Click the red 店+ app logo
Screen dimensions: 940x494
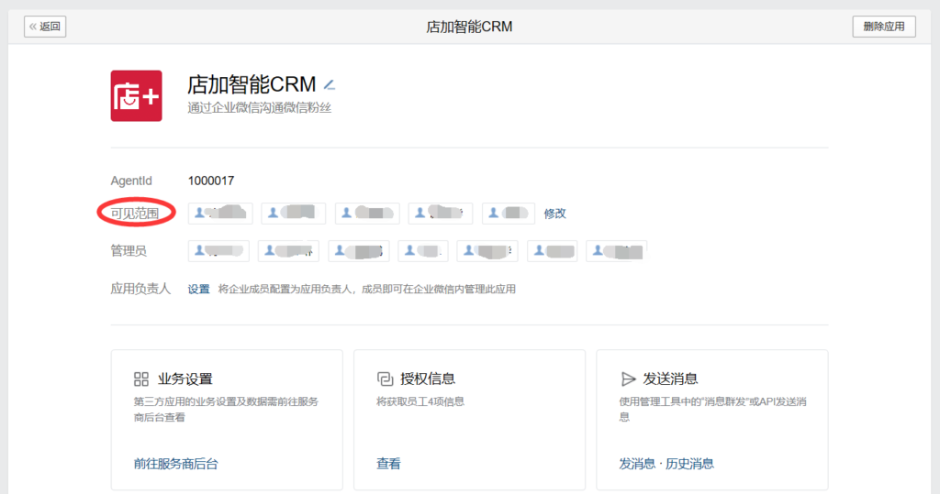point(136,96)
